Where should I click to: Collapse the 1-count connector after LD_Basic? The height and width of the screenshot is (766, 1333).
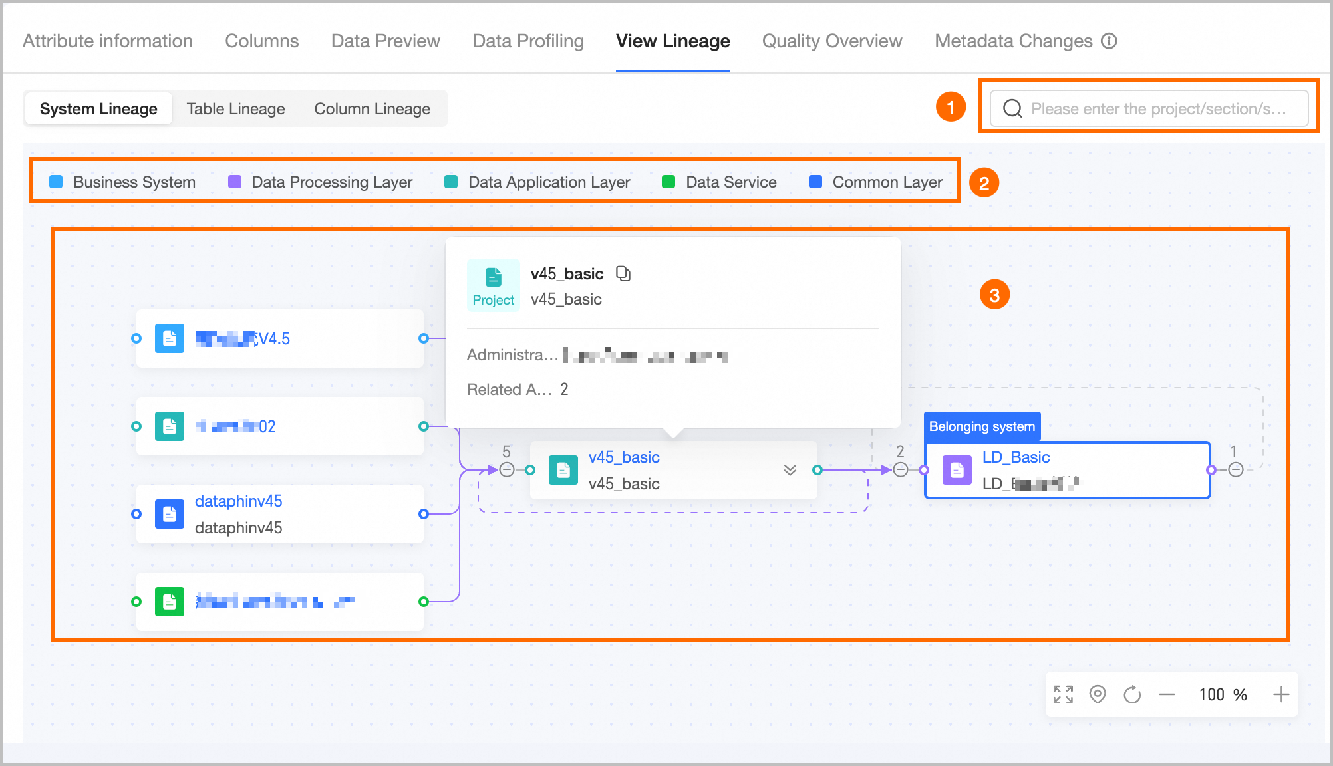tap(1236, 470)
